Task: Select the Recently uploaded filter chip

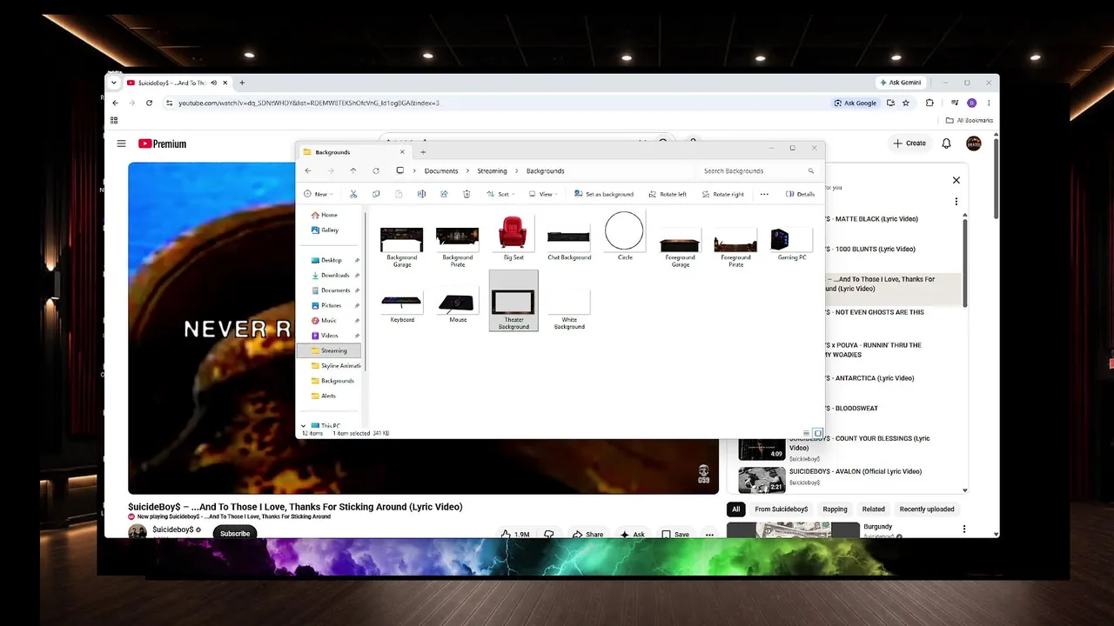Action: [x=927, y=509]
